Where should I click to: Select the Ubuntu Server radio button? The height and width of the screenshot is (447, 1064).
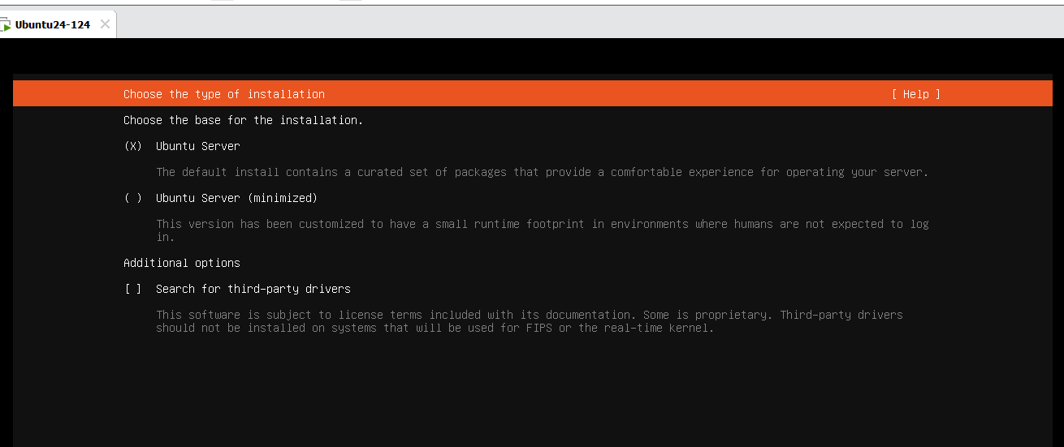pos(133,146)
